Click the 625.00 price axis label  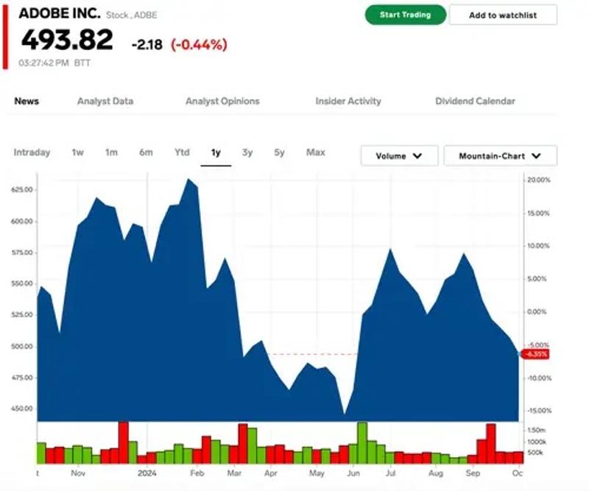pos(22,190)
